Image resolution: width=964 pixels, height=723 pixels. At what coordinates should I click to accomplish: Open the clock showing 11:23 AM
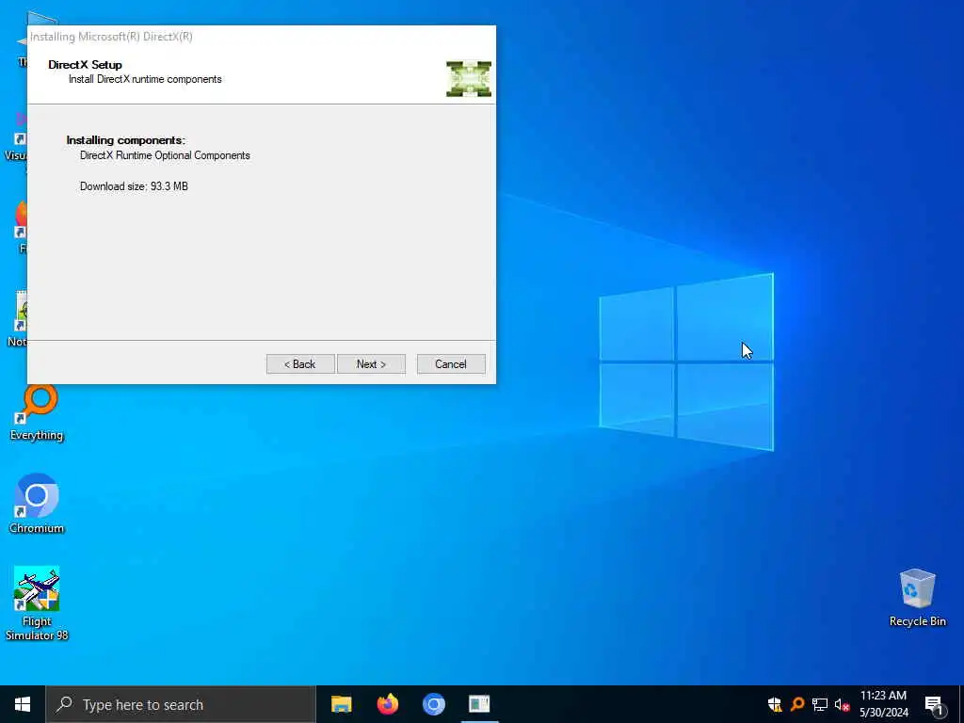tap(883, 704)
